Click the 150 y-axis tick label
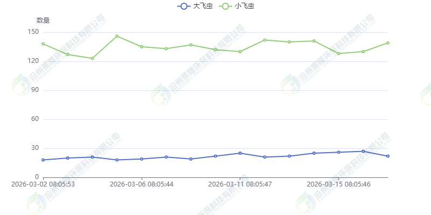Image resolution: width=431 pixels, height=215 pixels. pos(33,32)
